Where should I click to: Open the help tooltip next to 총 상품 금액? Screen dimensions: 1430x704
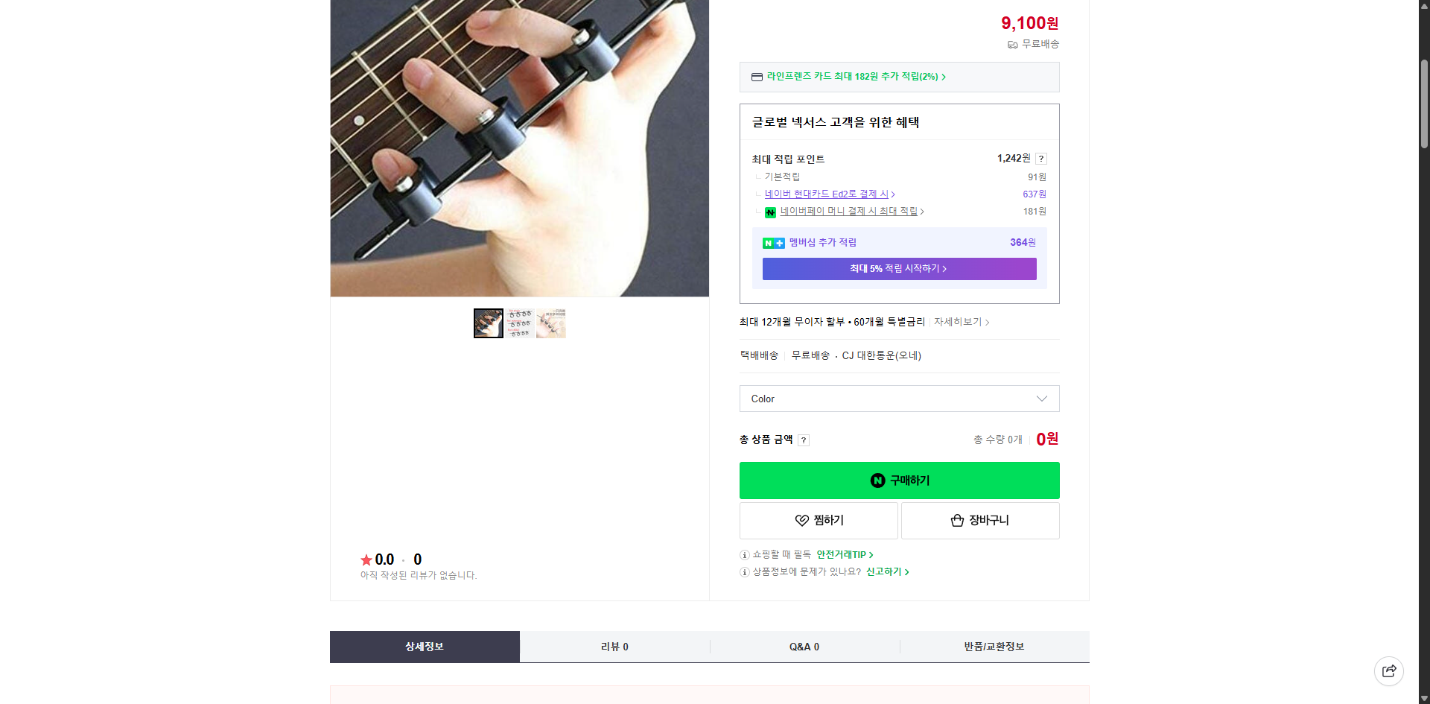pos(803,440)
